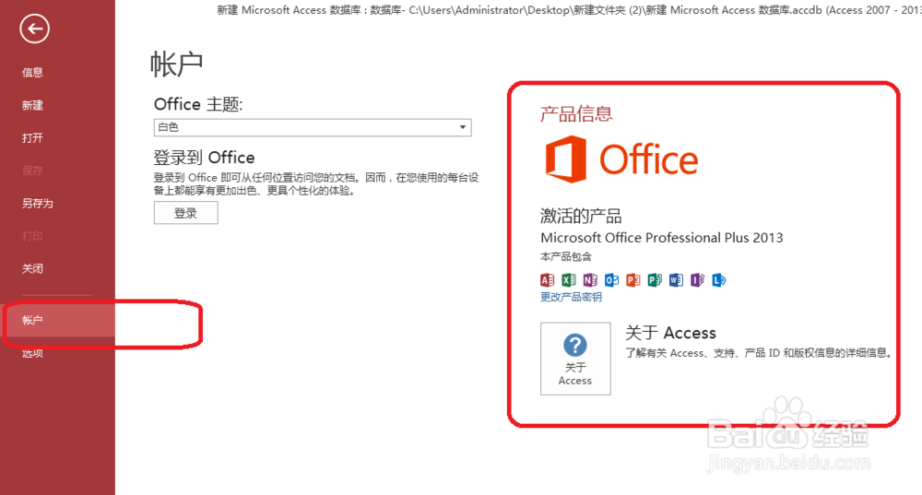Viewport: 922px width, 495px height.
Task: Open the 信息 menu item
Action: [33, 73]
